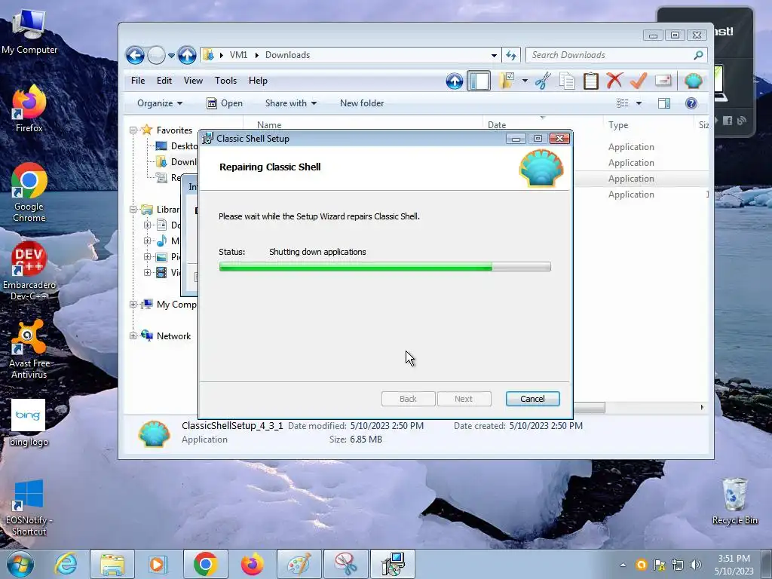Click the Copy toolbar icon
Viewport: 772px width, 579px height.
click(567, 81)
